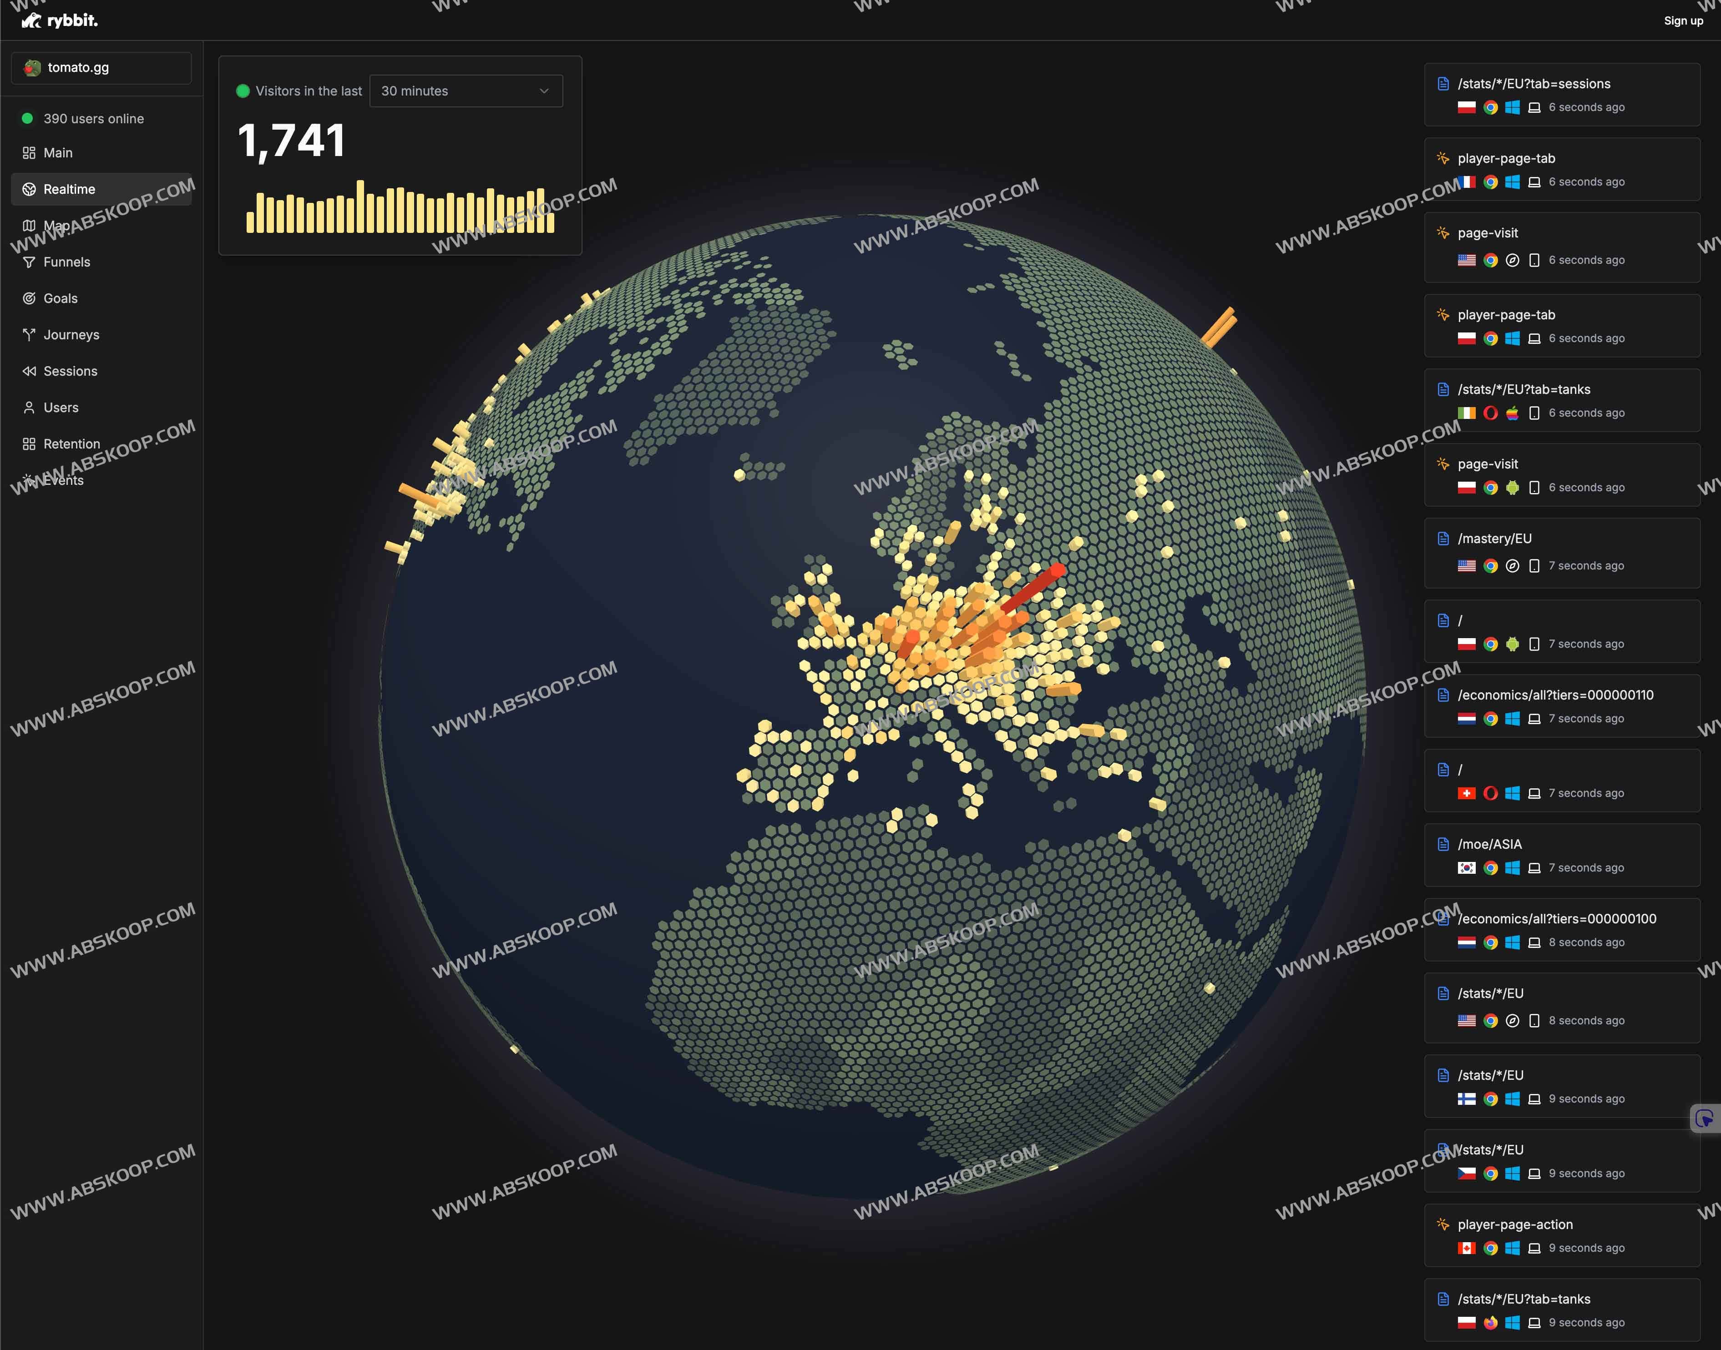
Task: Open Journeys using its branch icon
Action: click(x=29, y=335)
